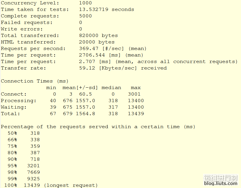Screen dimensions: 241x188
Task: Select the Waiting row median value 317
Action: pos(113,107)
